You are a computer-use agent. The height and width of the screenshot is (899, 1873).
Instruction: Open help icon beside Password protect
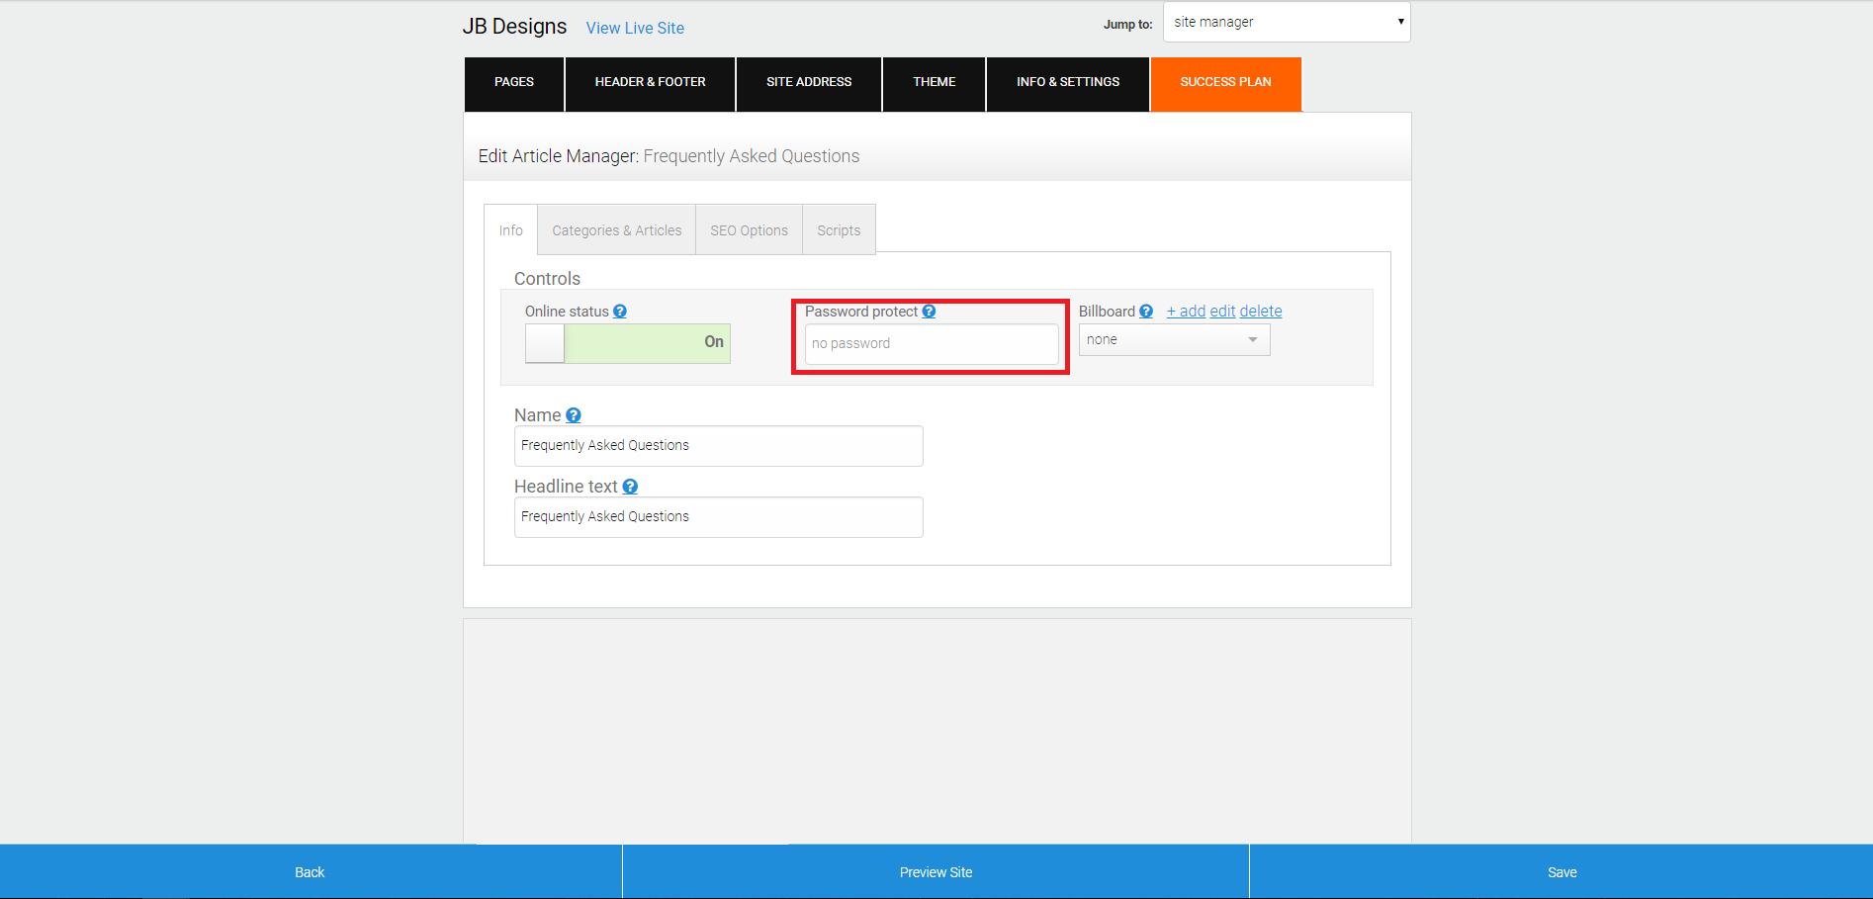coord(929,312)
